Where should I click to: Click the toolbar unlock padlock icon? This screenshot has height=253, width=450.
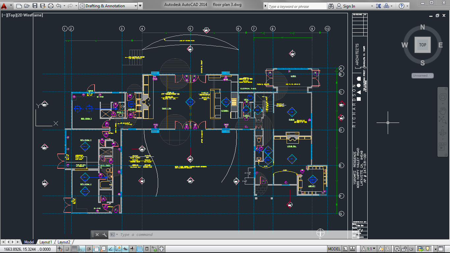coord(405,249)
